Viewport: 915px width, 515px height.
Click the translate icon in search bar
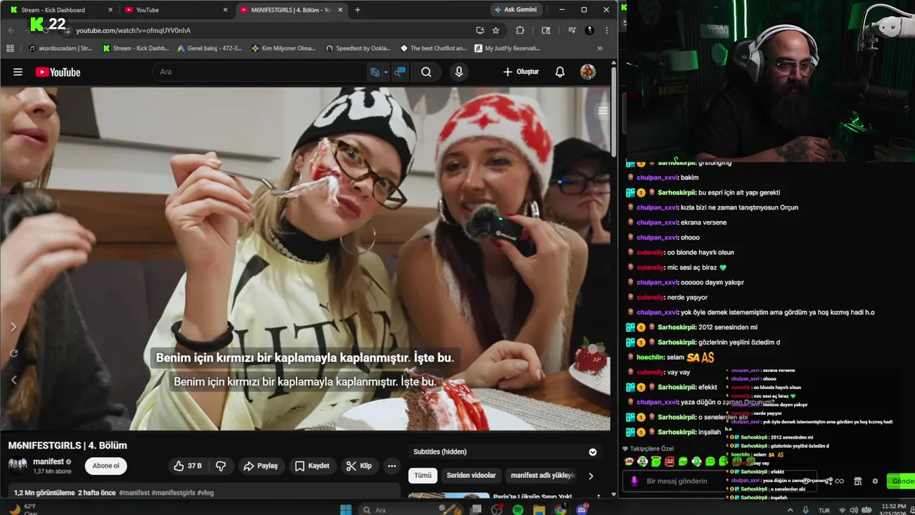pyautogui.click(x=375, y=72)
